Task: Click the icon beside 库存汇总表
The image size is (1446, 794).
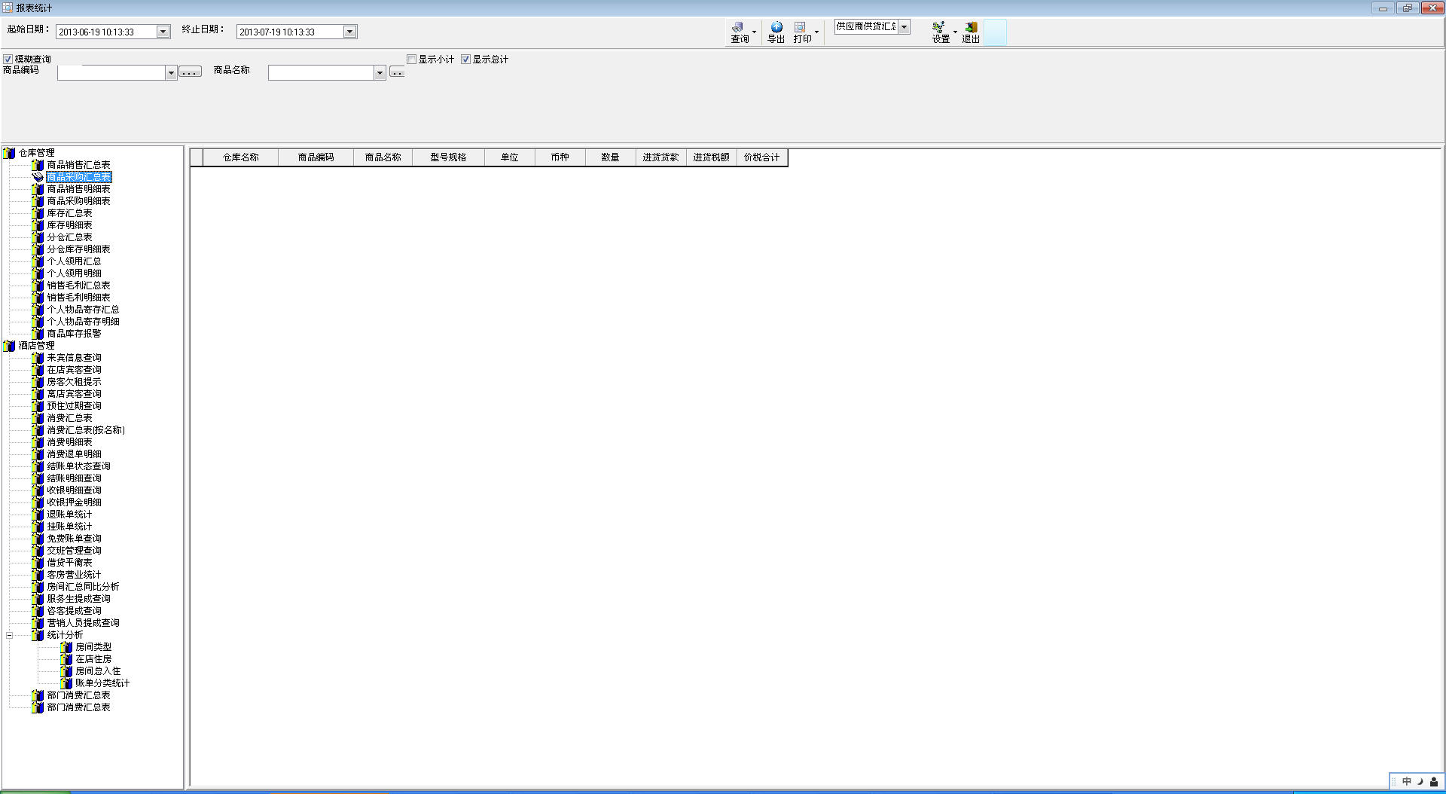Action: click(38, 213)
